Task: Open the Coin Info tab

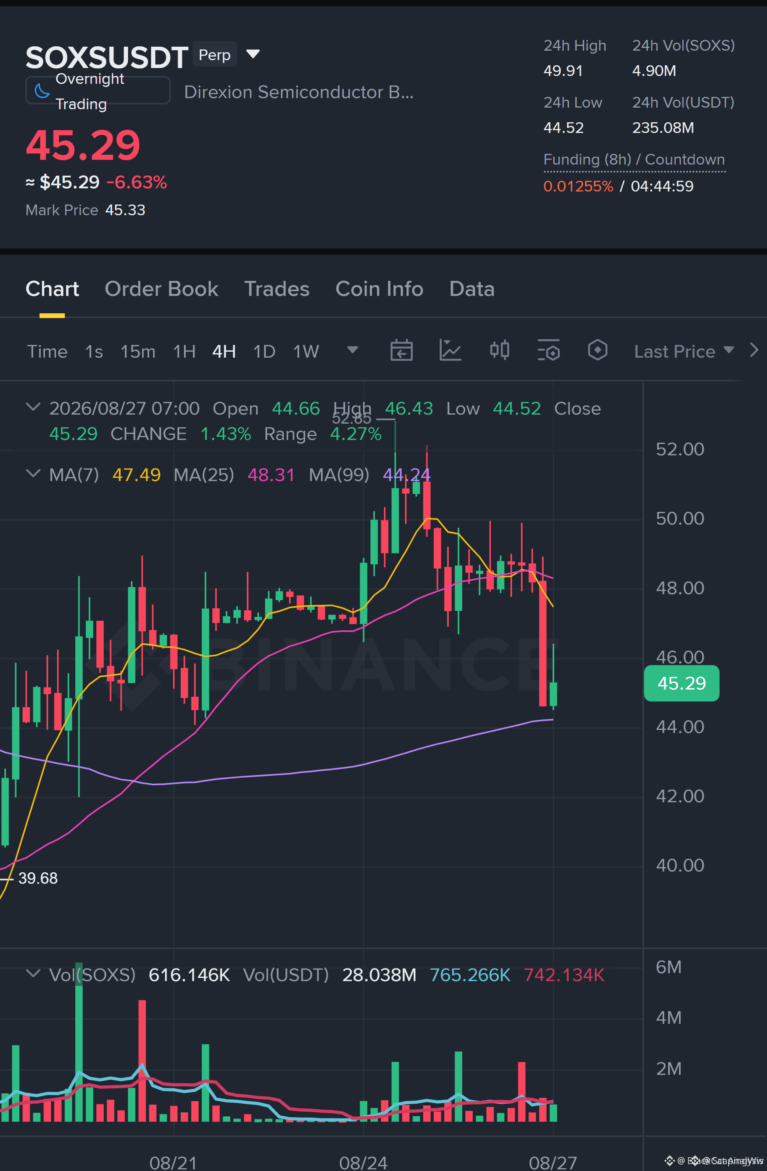Action: click(x=379, y=289)
